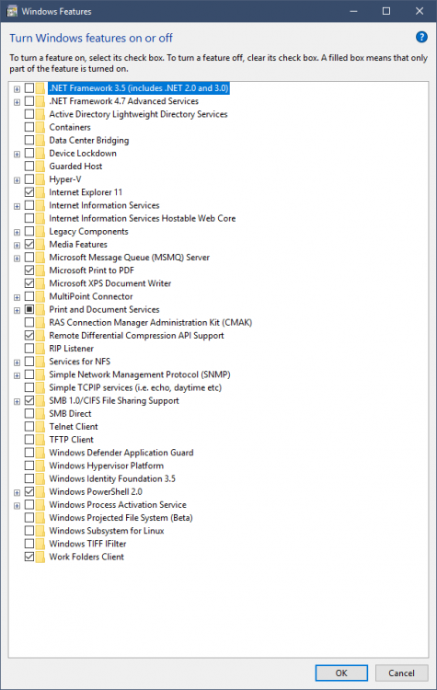Select the Data Center Bridging label
The image size is (437, 690).
coord(89,141)
